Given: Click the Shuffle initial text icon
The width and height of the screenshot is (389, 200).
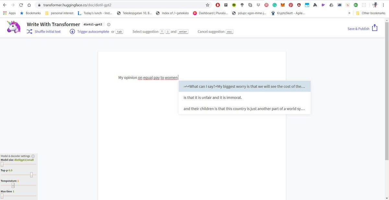Looking at the screenshot, I should (x=29, y=32).
